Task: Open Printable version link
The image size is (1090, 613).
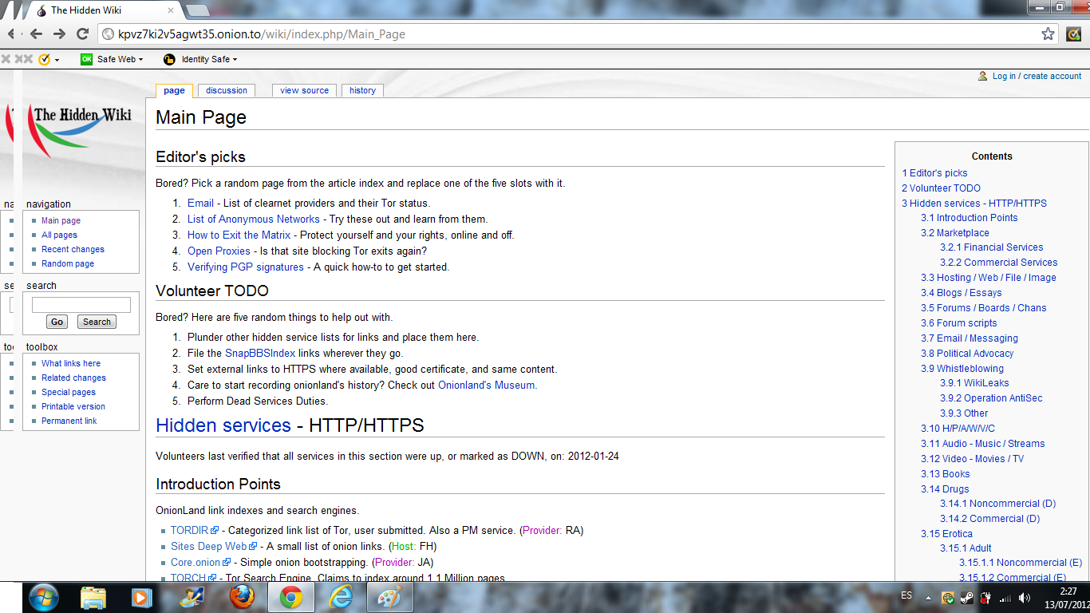Action: click(73, 406)
